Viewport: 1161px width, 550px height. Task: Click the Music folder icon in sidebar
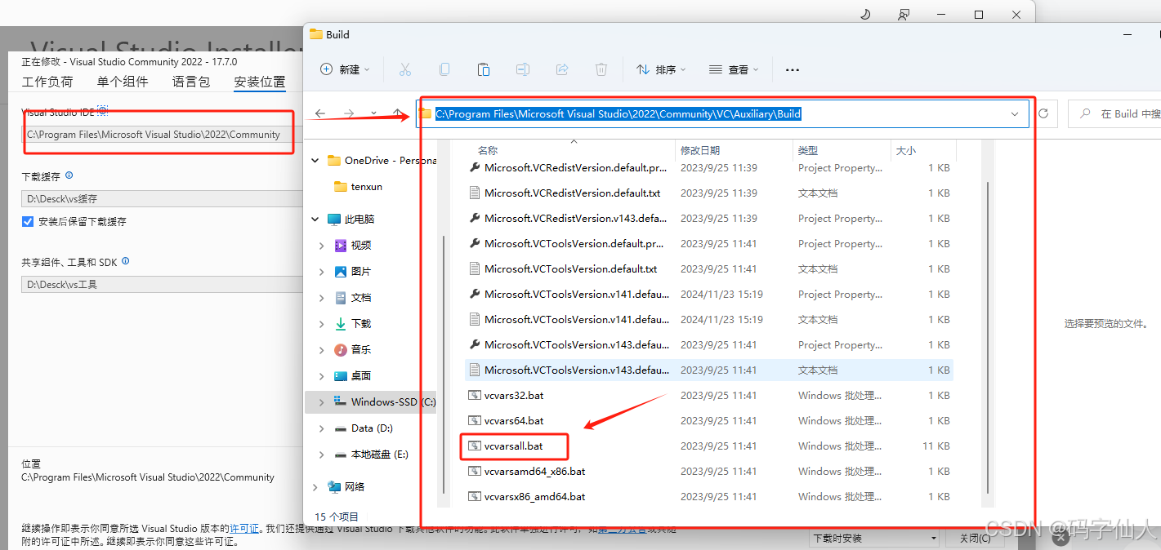click(x=341, y=349)
